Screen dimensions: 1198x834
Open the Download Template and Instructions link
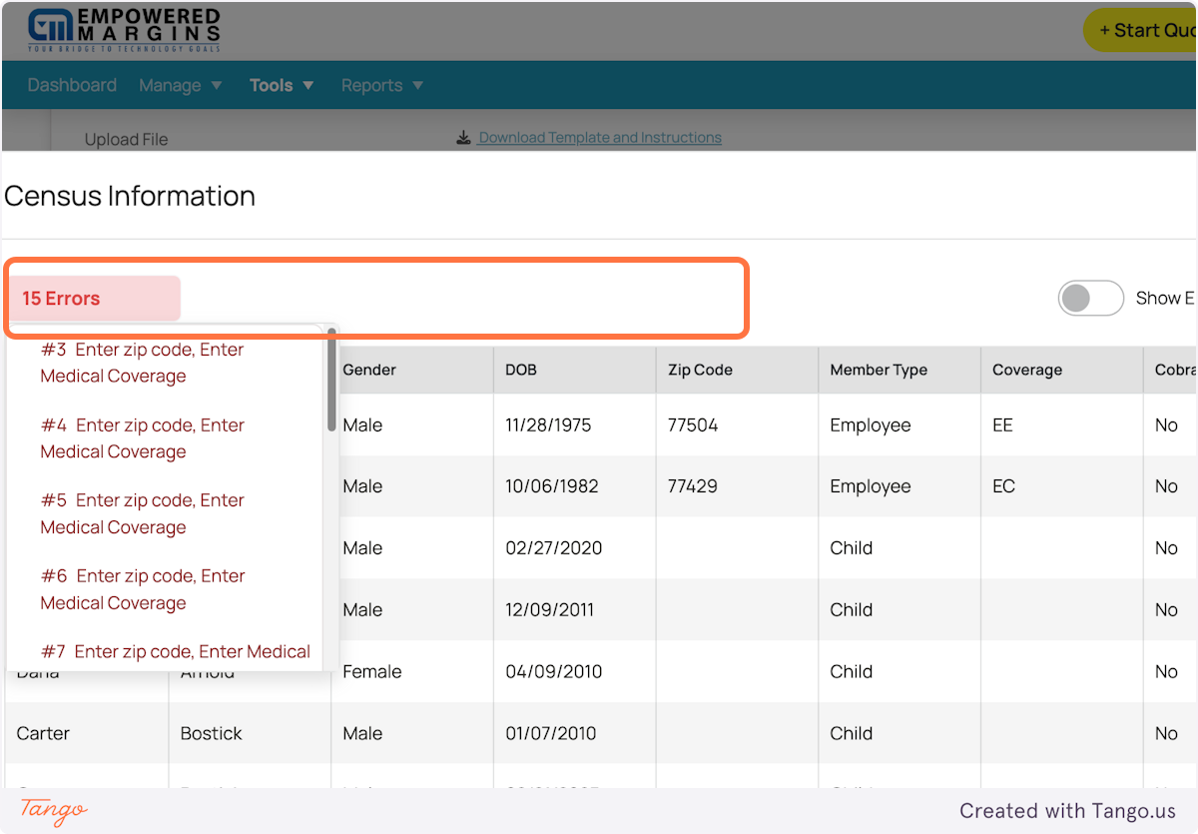(x=600, y=137)
